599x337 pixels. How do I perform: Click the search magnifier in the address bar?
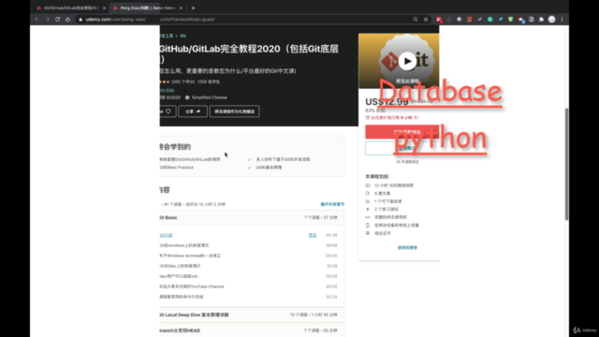[x=416, y=19]
